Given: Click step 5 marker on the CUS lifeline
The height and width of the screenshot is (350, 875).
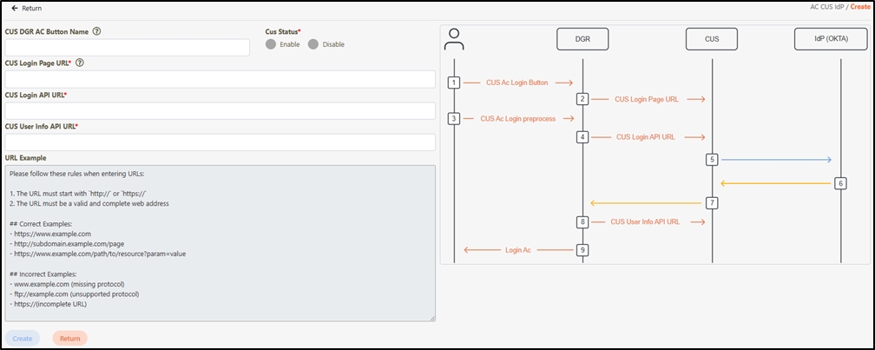Looking at the screenshot, I should coord(712,160).
